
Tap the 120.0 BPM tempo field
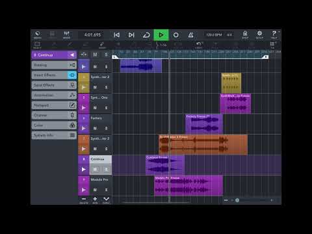tap(214, 34)
